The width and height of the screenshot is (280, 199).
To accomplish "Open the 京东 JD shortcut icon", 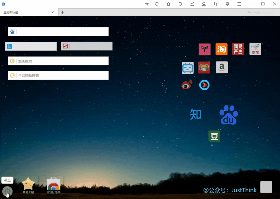I will (x=255, y=49).
